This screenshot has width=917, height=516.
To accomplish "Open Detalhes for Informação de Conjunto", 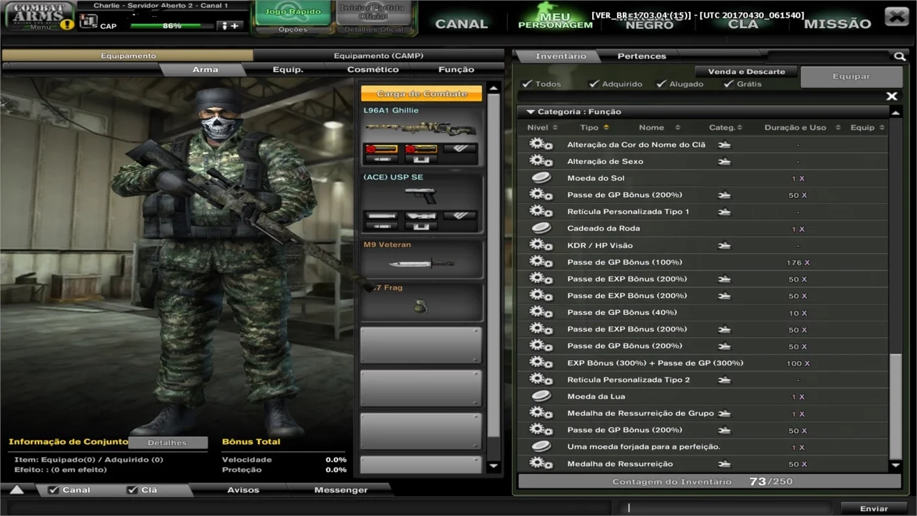I will (x=168, y=443).
